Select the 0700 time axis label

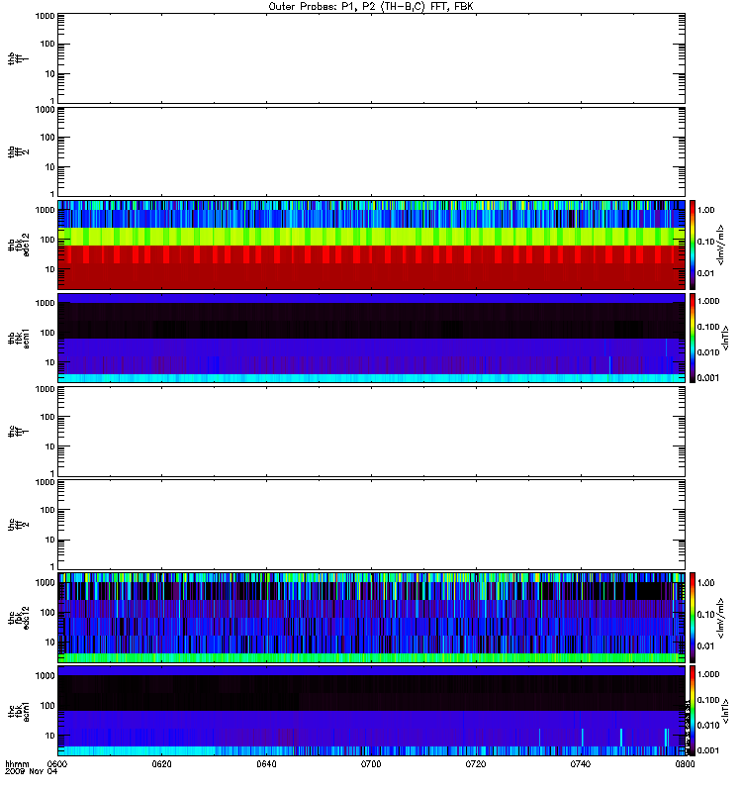pyautogui.click(x=371, y=763)
